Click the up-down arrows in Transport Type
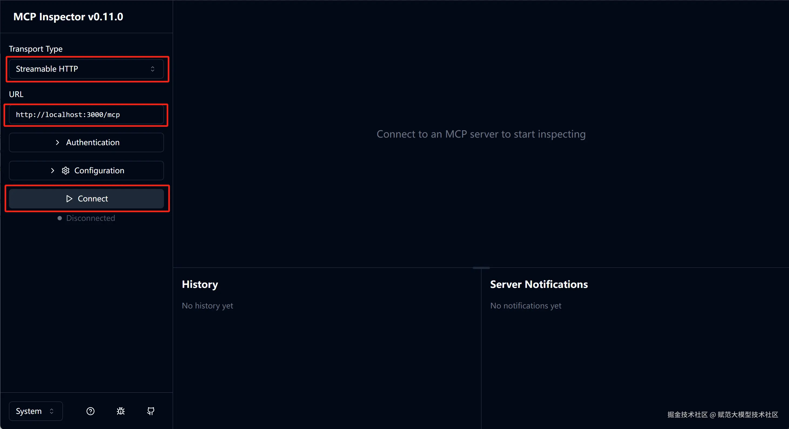This screenshot has width=789, height=429. coord(153,69)
